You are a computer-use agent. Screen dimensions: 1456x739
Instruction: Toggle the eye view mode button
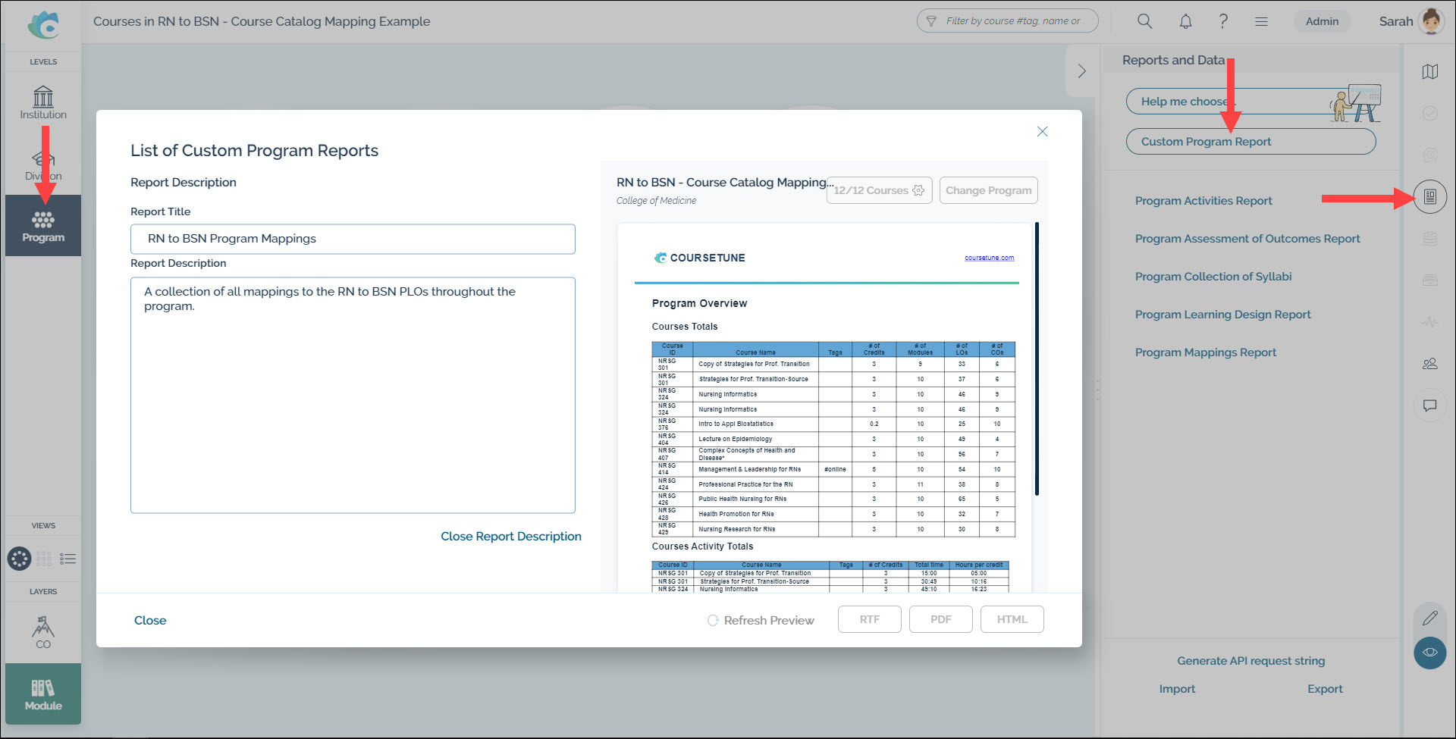(1430, 652)
